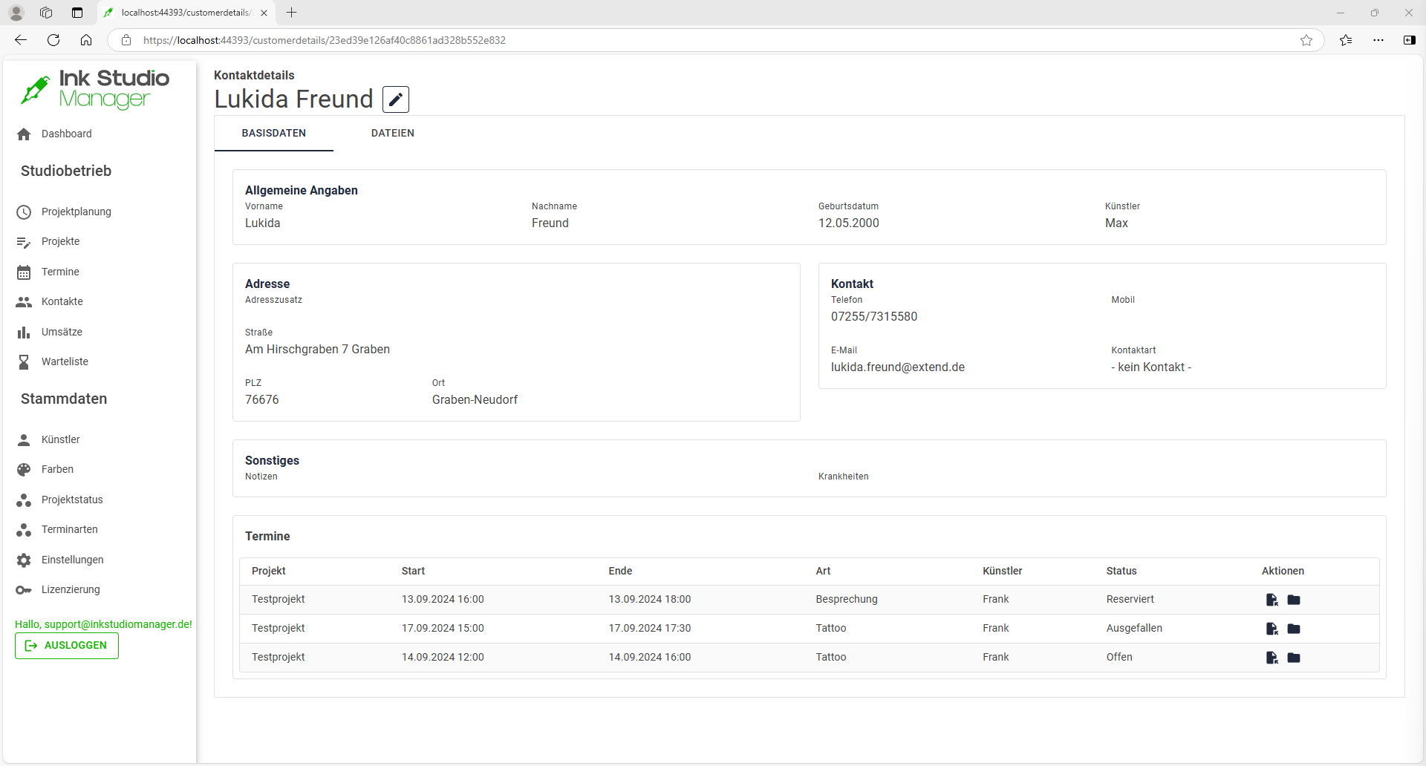Open document action for 17.09.2024 Ausgefallen appointment
The image size is (1426, 766).
[x=1272, y=629]
